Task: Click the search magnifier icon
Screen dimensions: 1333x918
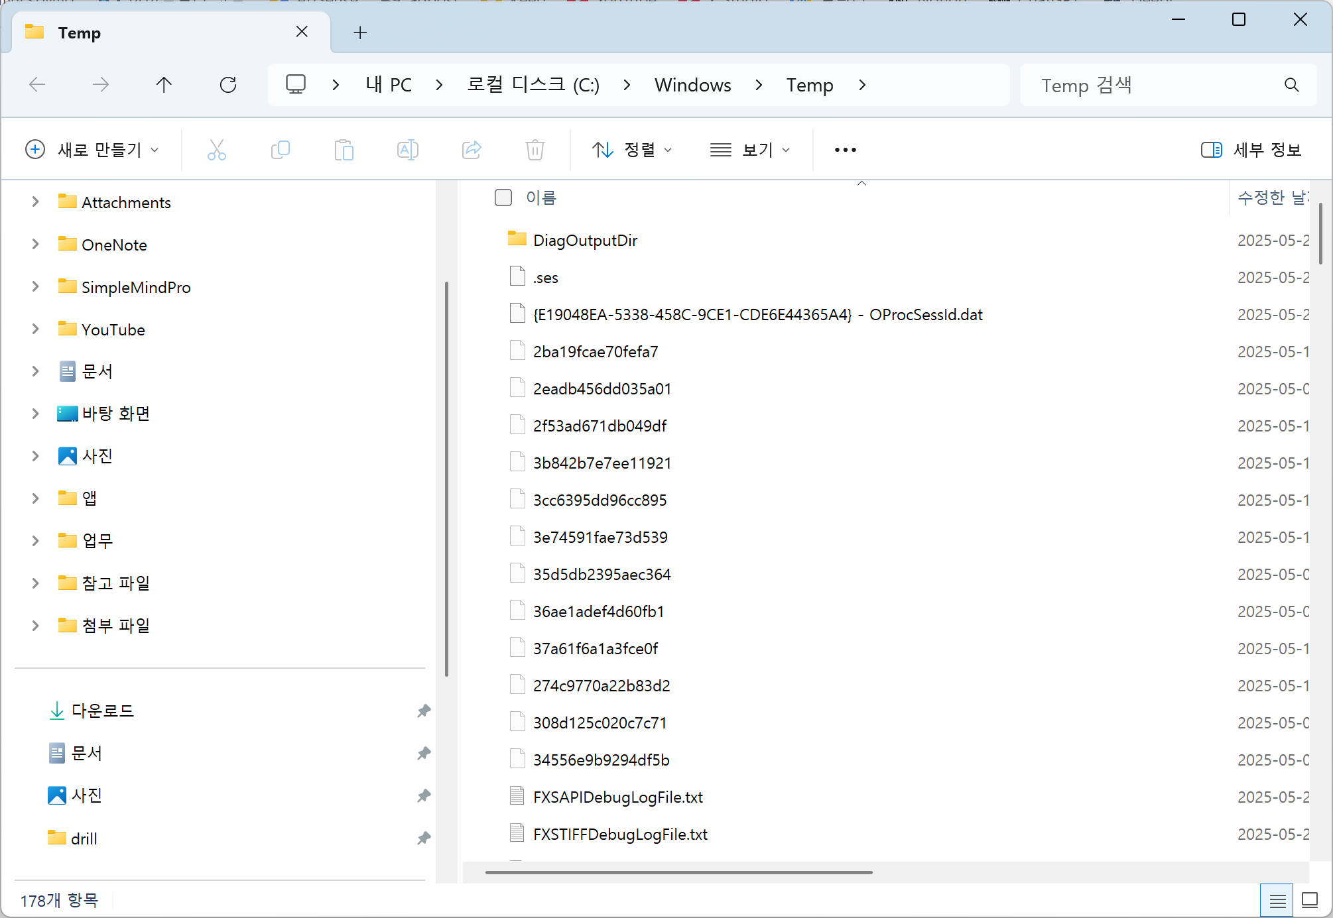Action: coord(1291,85)
